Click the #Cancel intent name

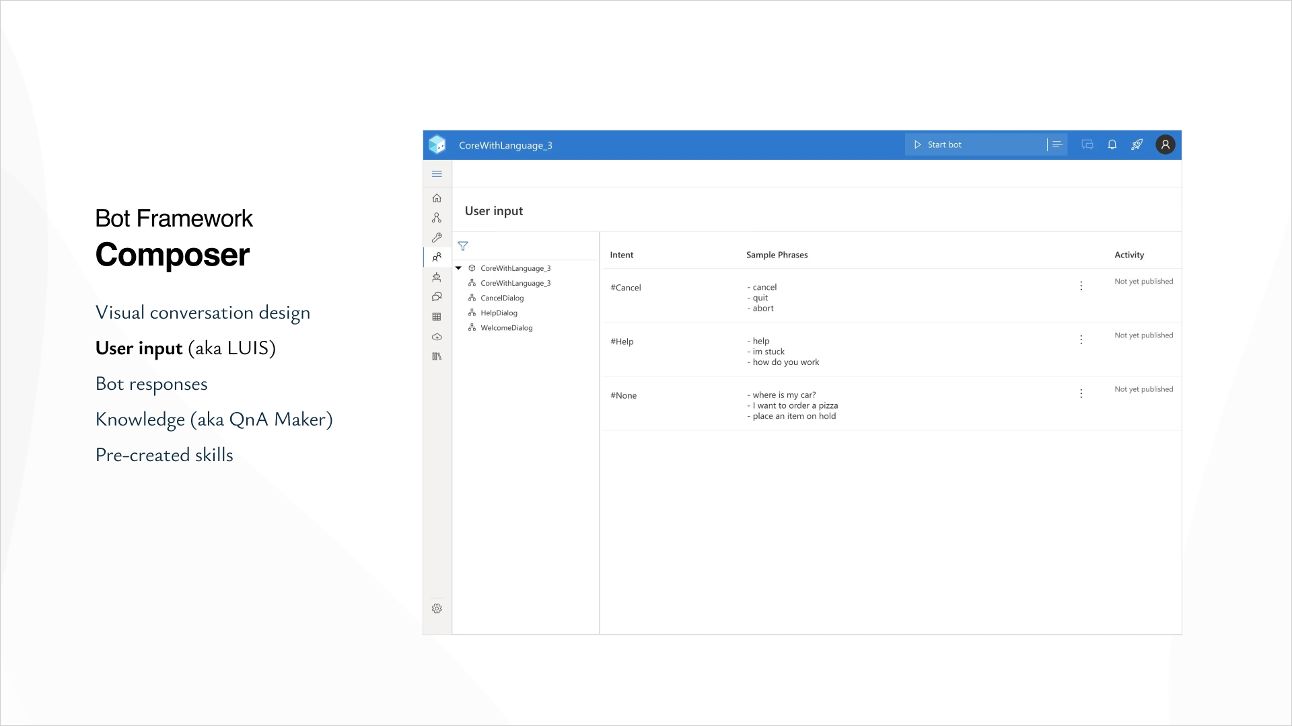(626, 288)
